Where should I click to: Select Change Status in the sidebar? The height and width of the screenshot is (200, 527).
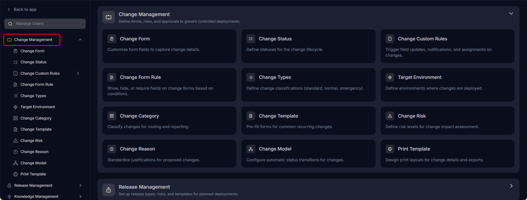pyautogui.click(x=33, y=62)
